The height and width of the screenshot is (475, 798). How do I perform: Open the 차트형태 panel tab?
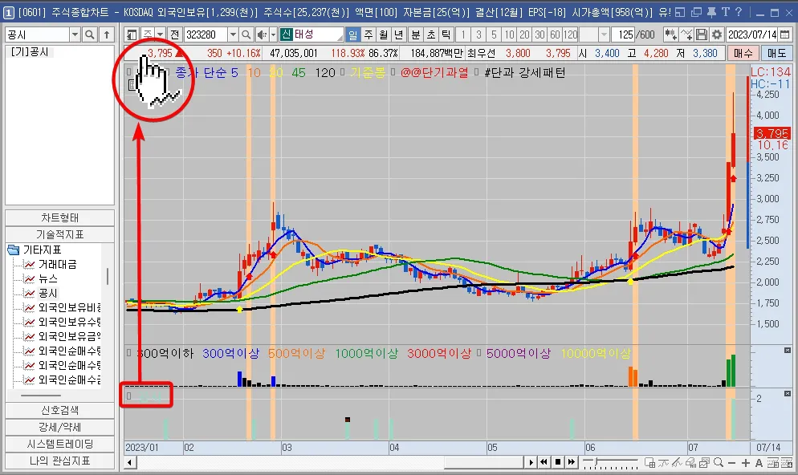pyautogui.click(x=59, y=217)
